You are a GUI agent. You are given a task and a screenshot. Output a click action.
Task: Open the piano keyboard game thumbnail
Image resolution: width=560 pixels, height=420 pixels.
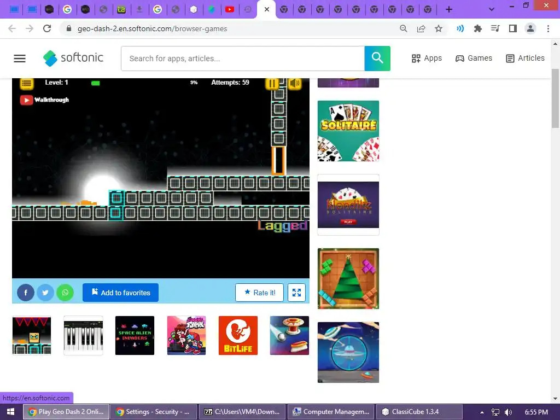(x=83, y=335)
